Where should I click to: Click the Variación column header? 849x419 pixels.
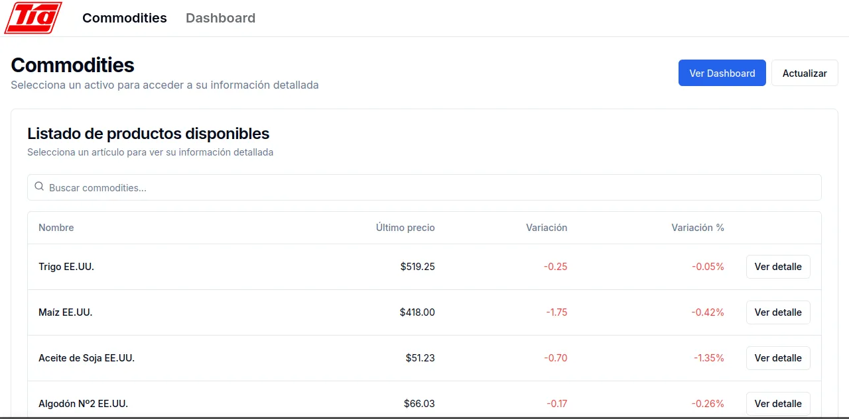(x=547, y=227)
